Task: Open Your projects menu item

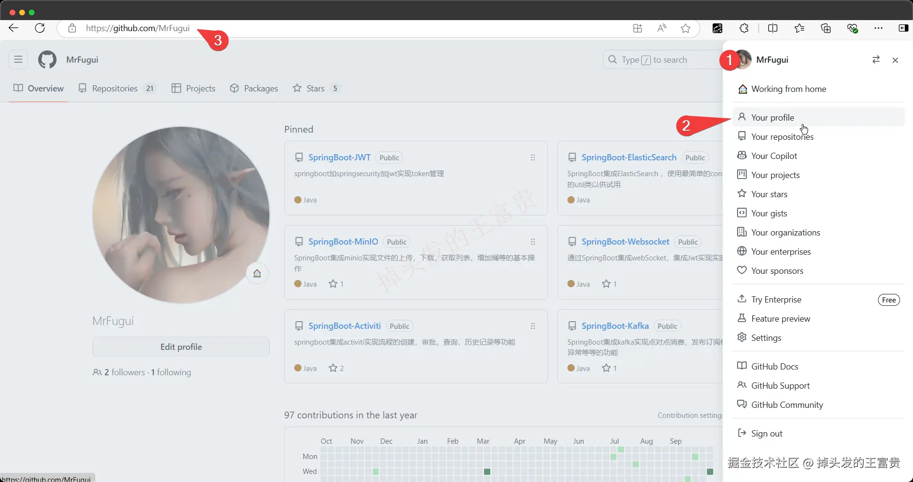Action: click(x=818, y=175)
